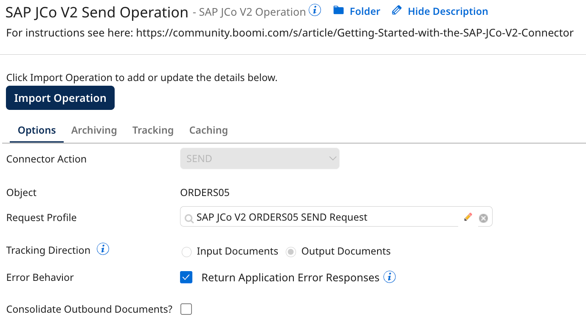Image resolution: width=586 pixels, height=325 pixels.
Task: Click the Import Operation button
Action: click(60, 98)
